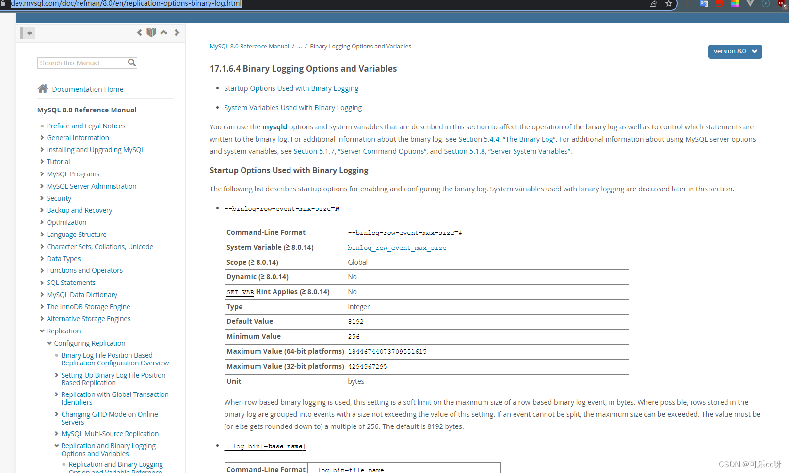Click the --binlog-row-event-max-size=N option link
This screenshot has width=789, height=473.
tap(282, 209)
